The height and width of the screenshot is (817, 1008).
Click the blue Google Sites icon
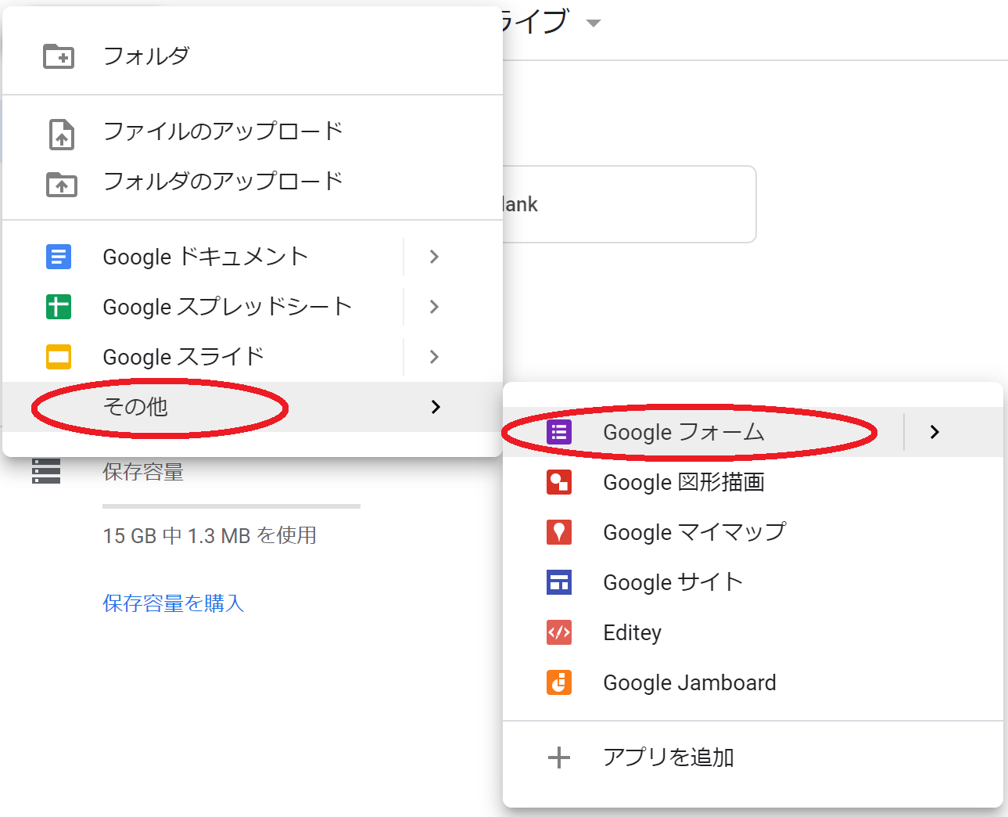point(559,582)
